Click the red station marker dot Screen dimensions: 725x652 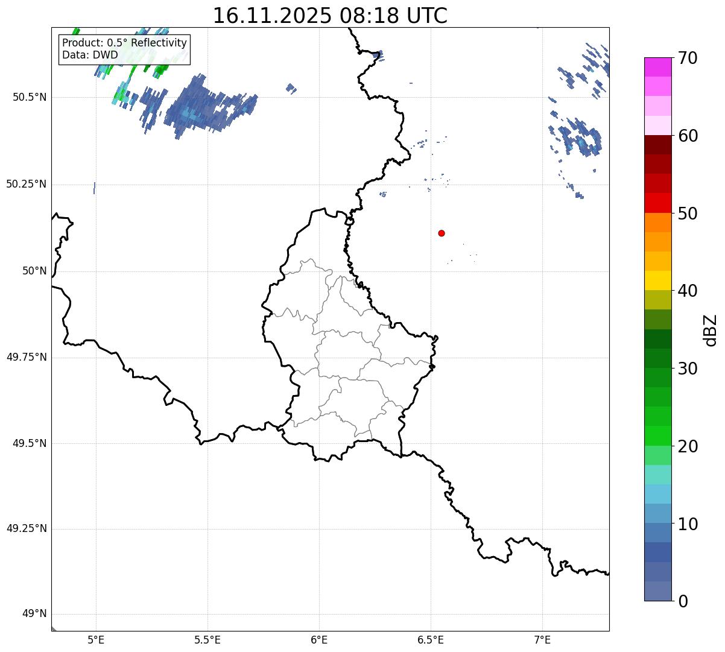tap(442, 233)
